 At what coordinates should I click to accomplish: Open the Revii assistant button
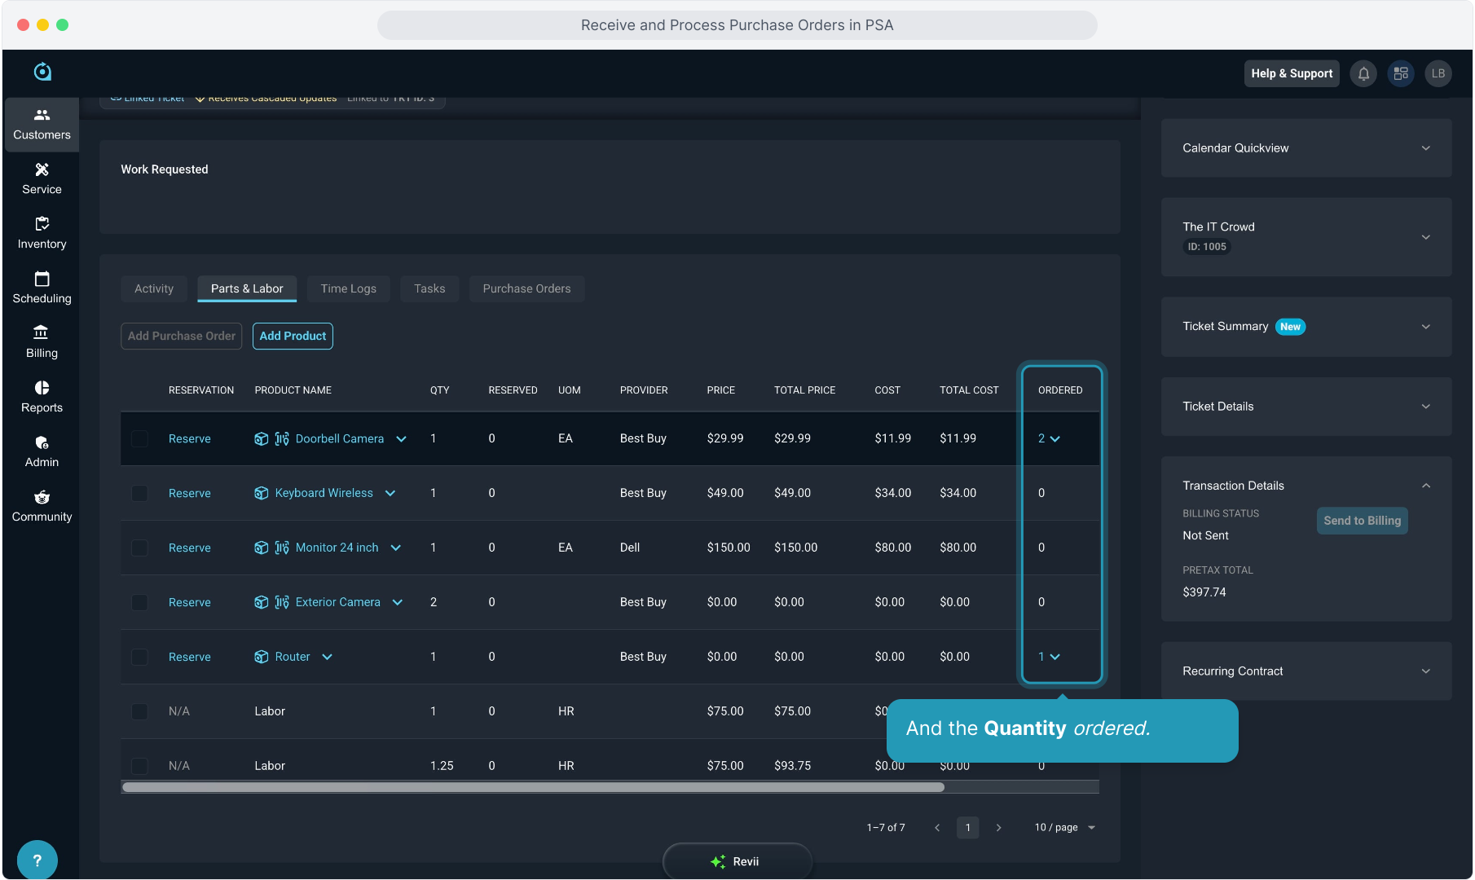tap(737, 861)
